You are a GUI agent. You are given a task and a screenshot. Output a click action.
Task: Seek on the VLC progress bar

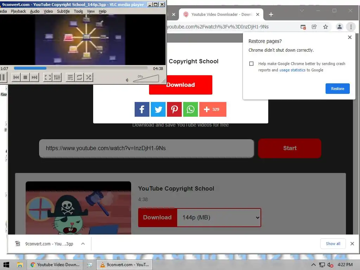click(81, 68)
